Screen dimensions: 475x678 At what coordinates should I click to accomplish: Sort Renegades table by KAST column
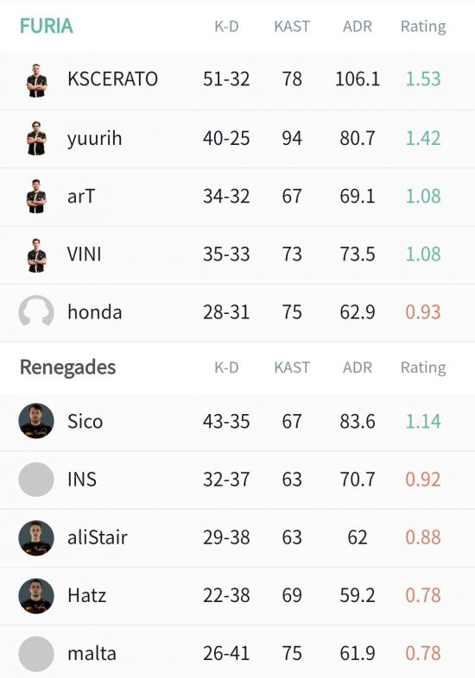[x=292, y=367]
